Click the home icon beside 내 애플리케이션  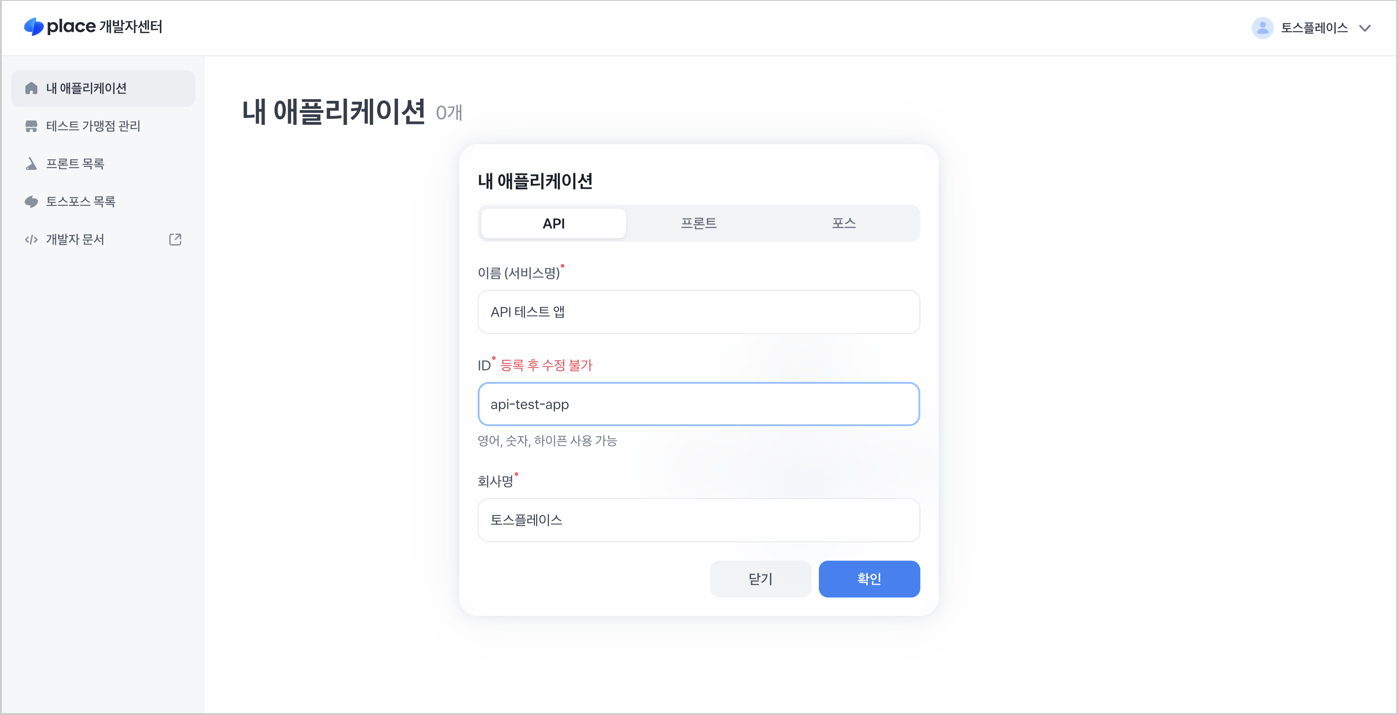point(31,88)
